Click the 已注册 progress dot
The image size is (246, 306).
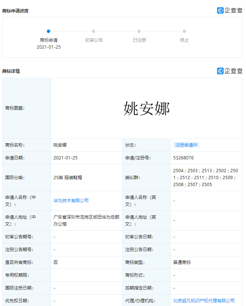coord(139,31)
